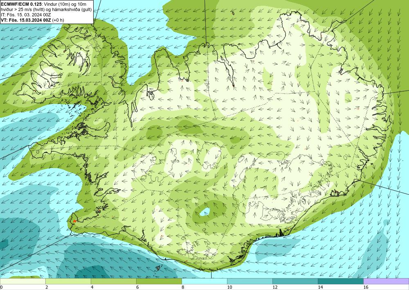Select the 4–6 green legend swatch

(x=113, y=281)
